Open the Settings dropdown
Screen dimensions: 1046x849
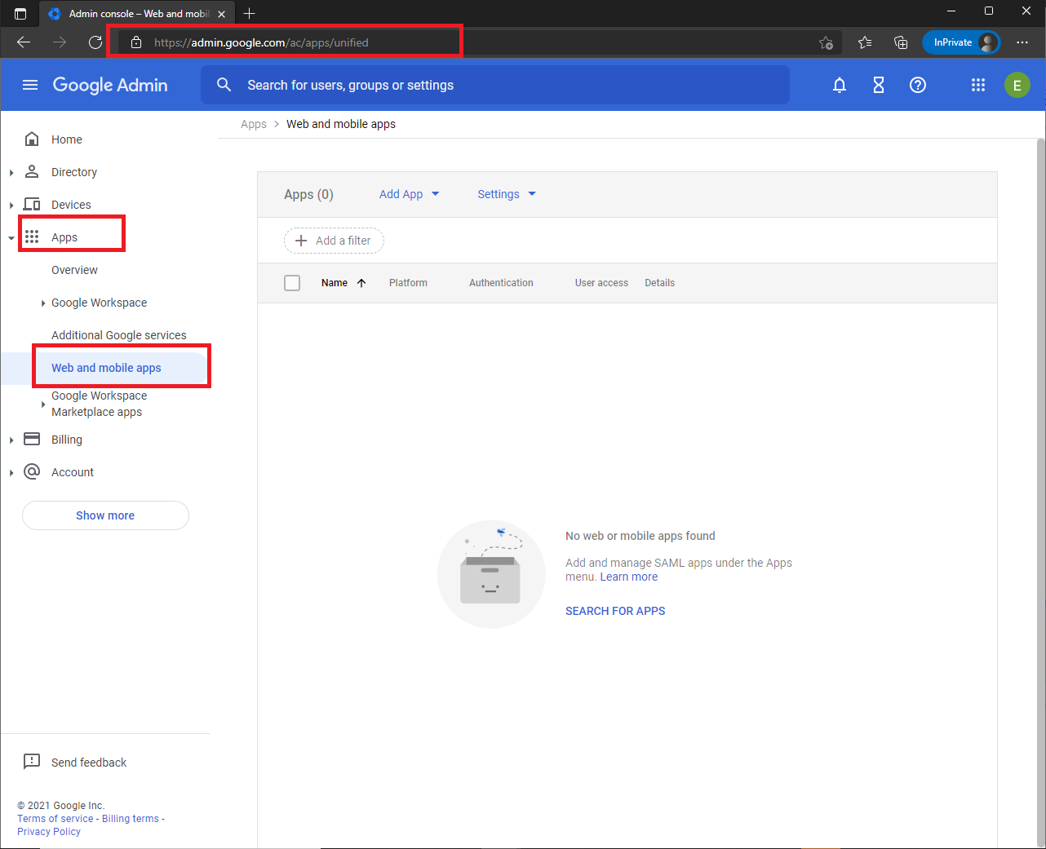(x=507, y=194)
